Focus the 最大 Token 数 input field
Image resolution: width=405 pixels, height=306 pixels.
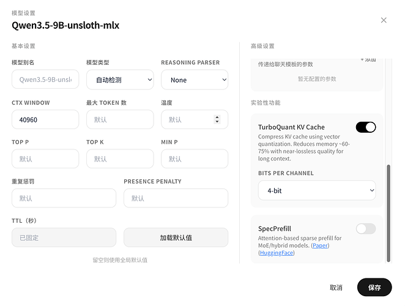click(120, 120)
